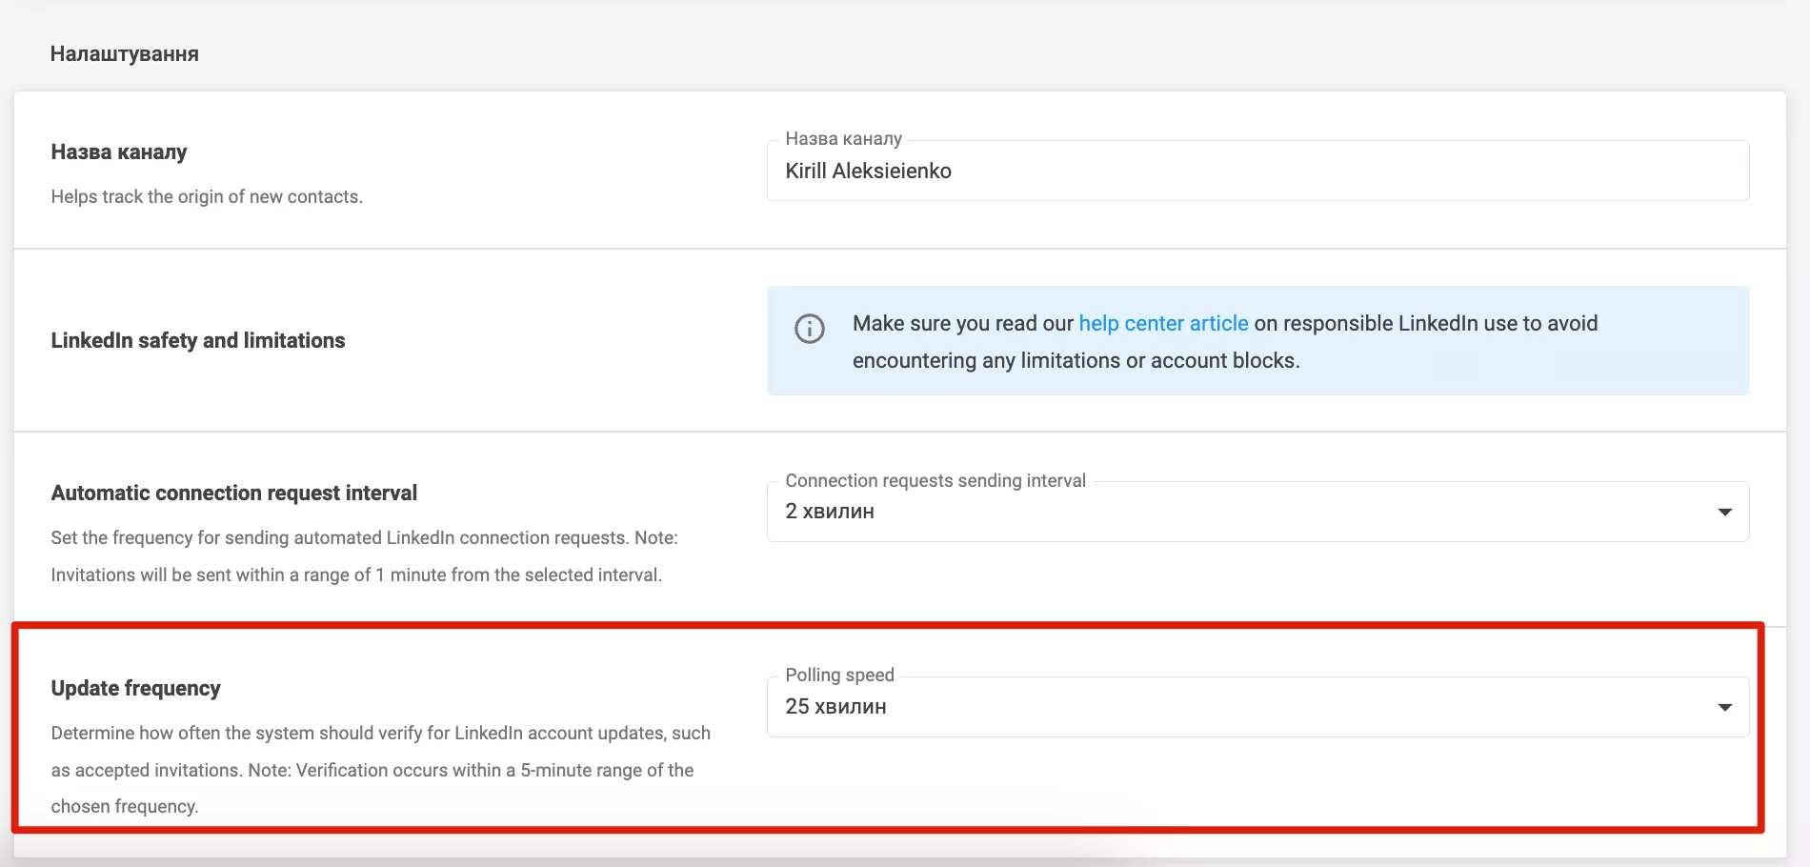Open the help center article link
The height and width of the screenshot is (867, 1810).
click(1163, 324)
